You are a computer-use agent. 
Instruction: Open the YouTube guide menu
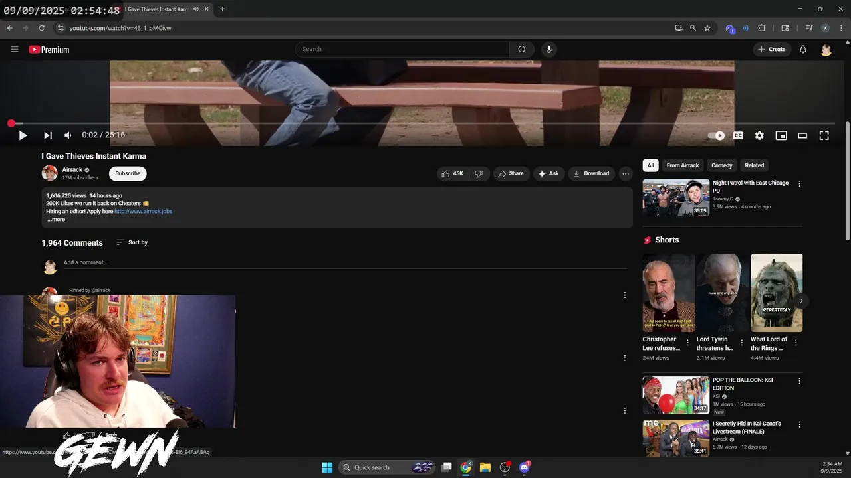tap(15, 49)
